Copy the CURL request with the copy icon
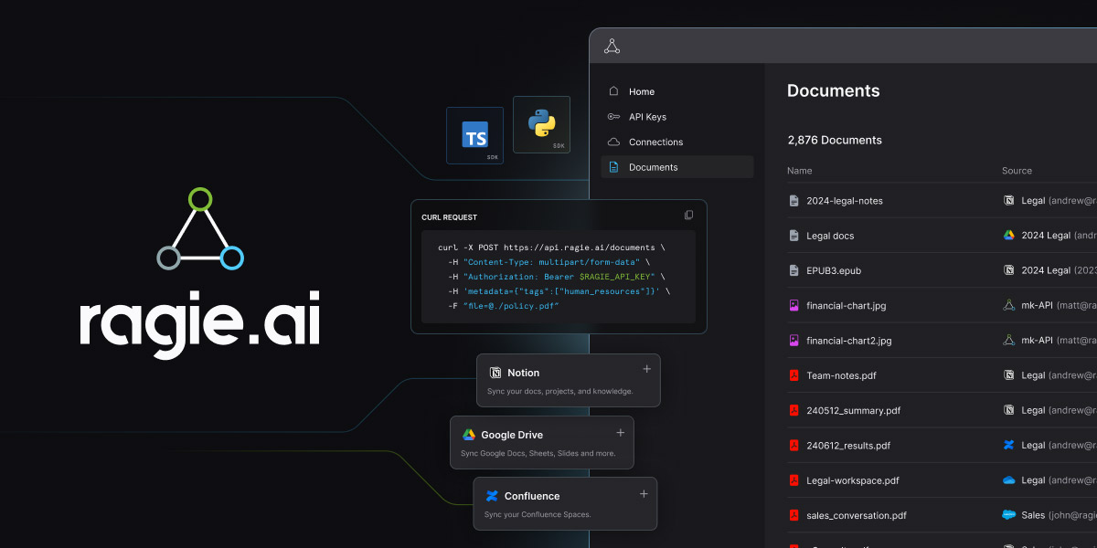Screen dimensions: 1097x548 688,214
